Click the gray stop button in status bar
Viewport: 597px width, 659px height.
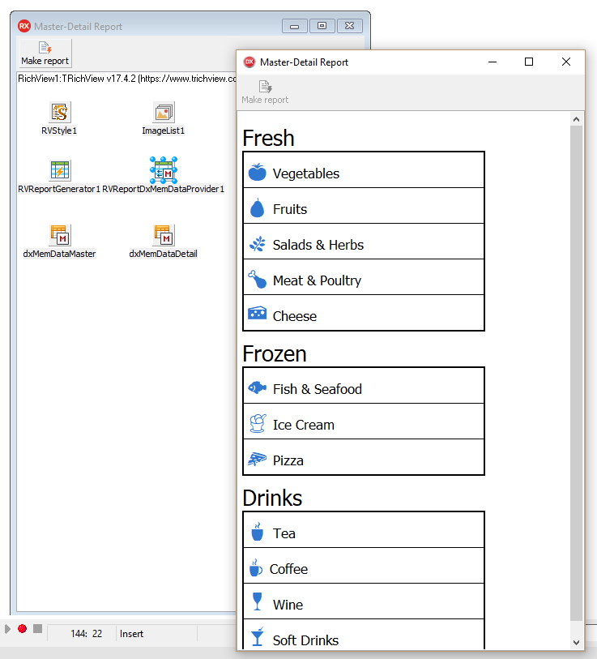[x=38, y=628]
